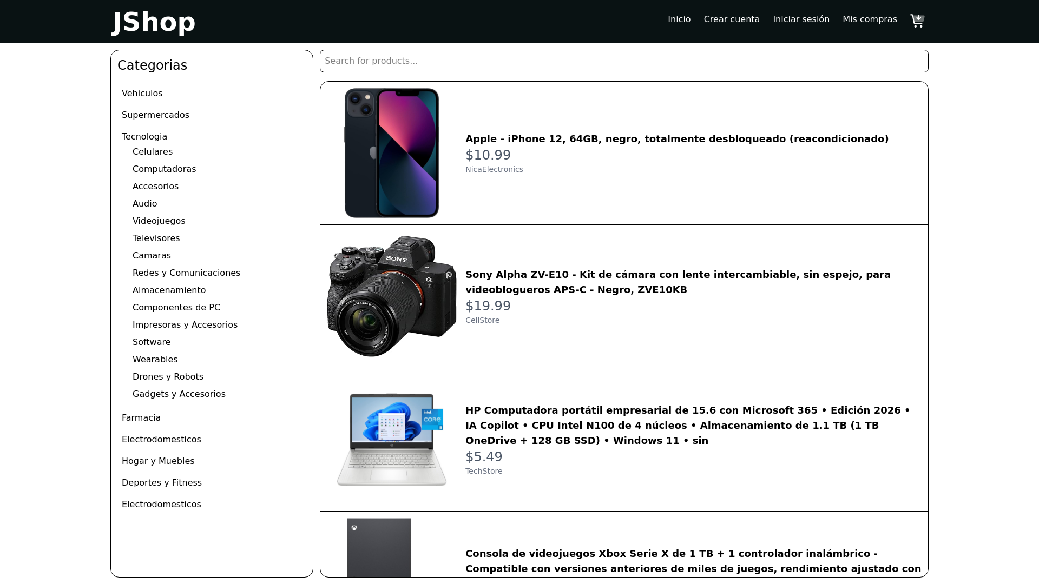Open the Apple iPhone 12 product title
This screenshot has height=584, width=1039.
[x=677, y=139]
